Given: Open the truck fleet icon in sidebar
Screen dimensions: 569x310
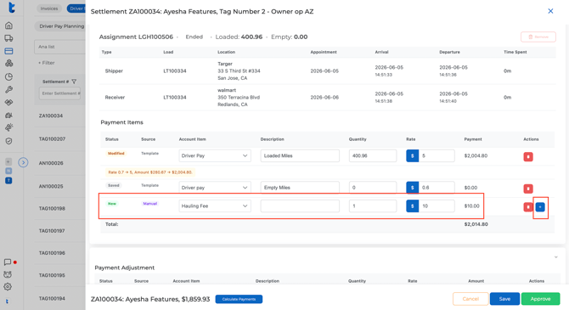Looking at the screenshot, I should (8, 38).
